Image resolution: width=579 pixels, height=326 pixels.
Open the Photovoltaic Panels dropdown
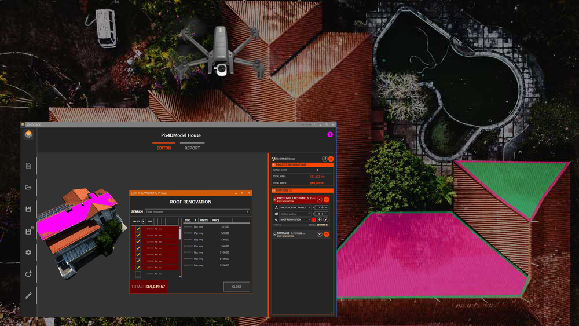295,207
